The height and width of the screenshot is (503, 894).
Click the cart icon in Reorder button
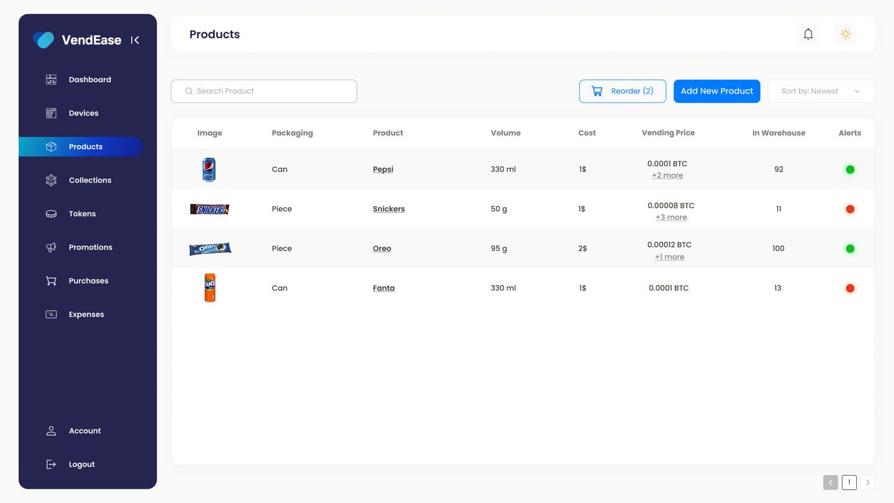[597, 91]
